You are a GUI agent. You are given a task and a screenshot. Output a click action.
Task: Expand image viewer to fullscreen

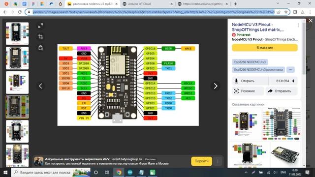click(x=40, y=26)
